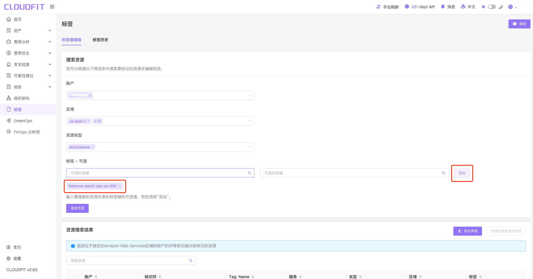
Task: Click the GreenOps icon
Action: tap(9, 120)
